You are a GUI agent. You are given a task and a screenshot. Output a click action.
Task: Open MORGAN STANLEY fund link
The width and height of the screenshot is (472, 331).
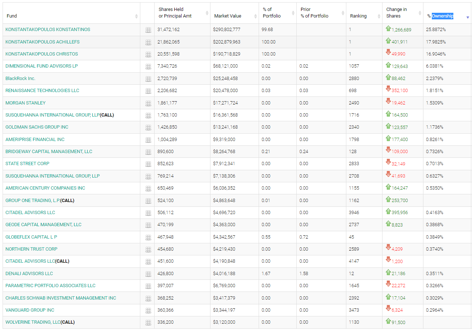point(26,103)
